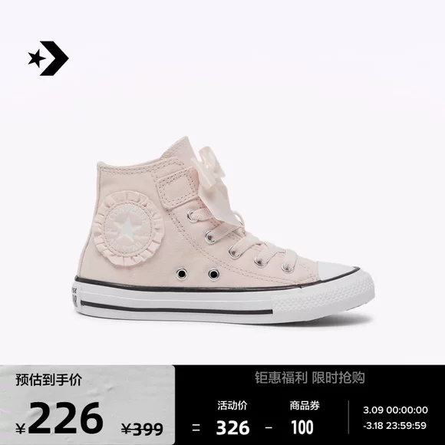Click the two side eyelets on shoe
The image size is (445, 445).
coord(197,274)
